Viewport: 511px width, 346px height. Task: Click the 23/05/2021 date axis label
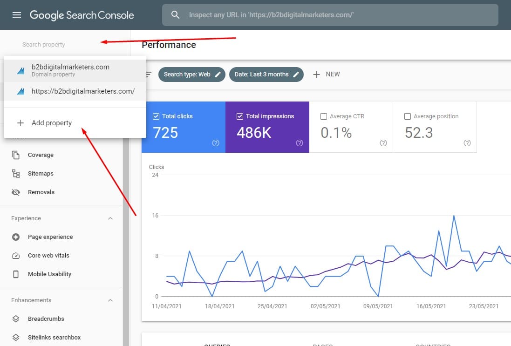pos(484,306)
